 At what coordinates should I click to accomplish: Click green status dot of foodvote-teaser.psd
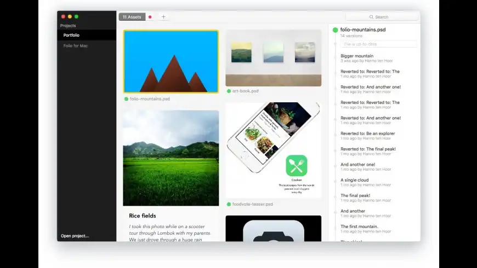(x=229, y=204)
